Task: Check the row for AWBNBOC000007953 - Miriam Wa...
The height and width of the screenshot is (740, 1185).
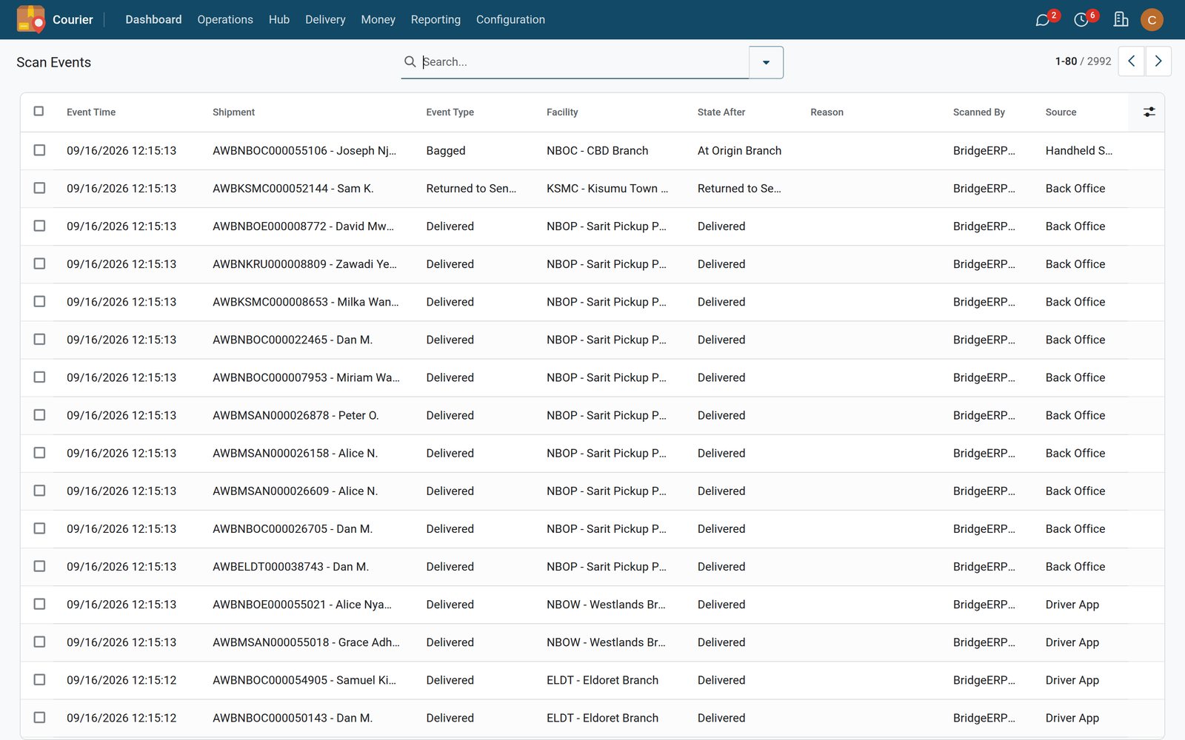Action: (x=39, y=377)
